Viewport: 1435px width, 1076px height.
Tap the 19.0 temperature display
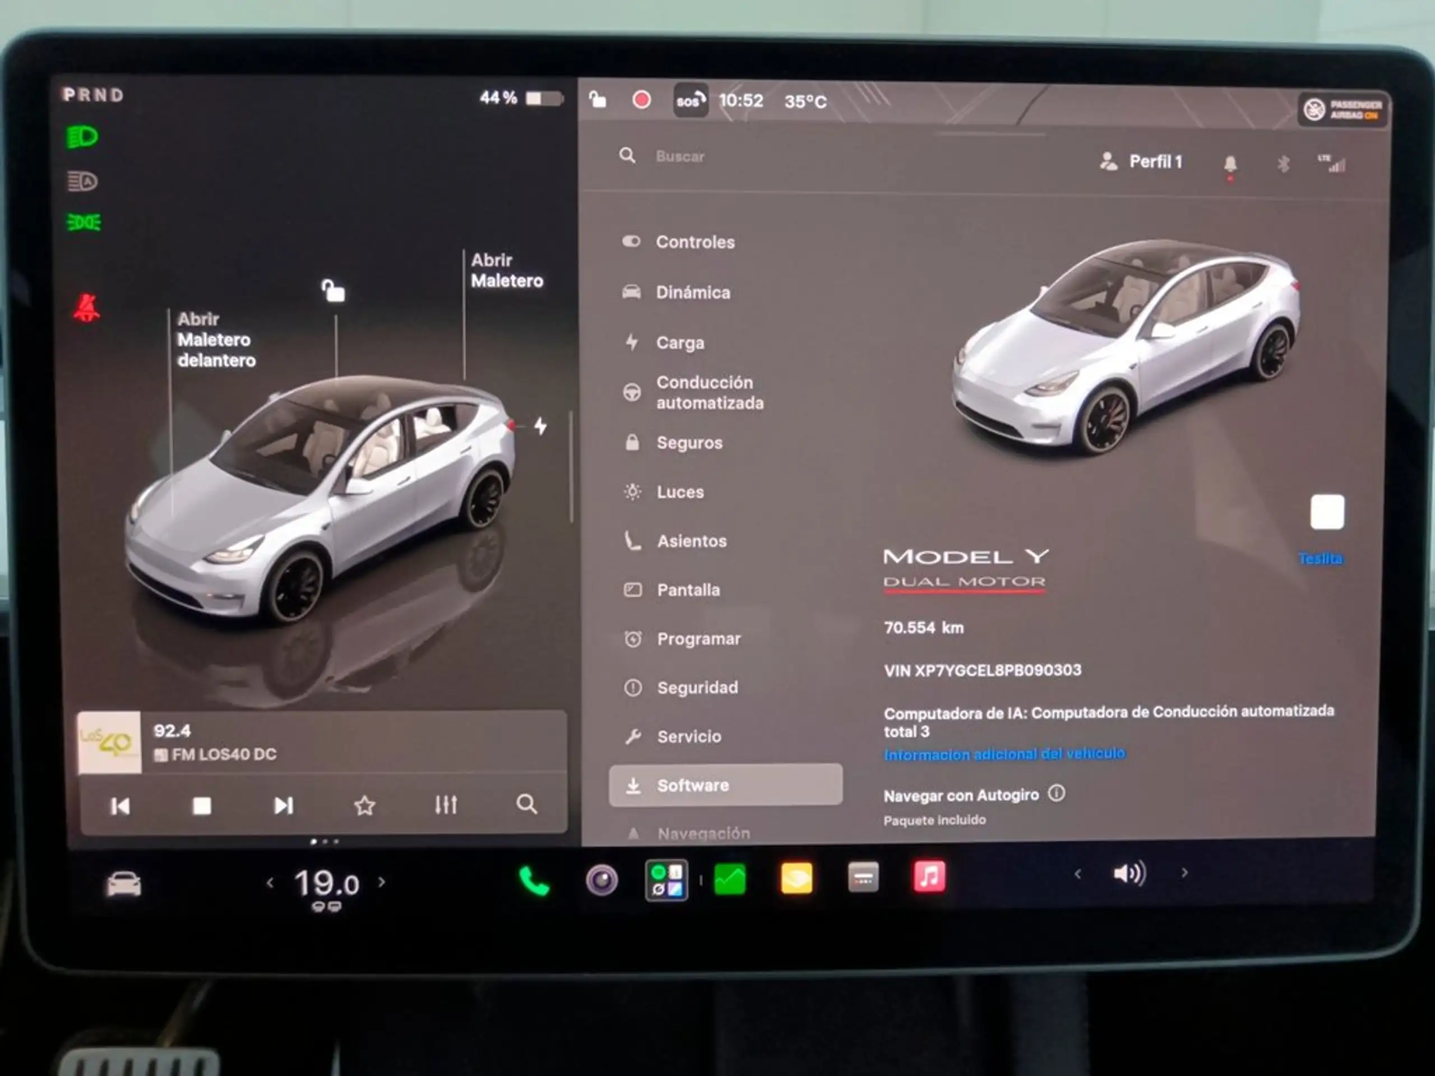pyautogui.click(x=326, y=883)
